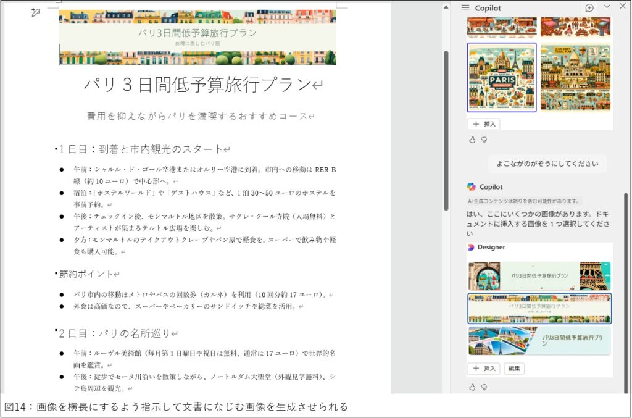Start a new Copilot chat with the plus icon
Viewport: 632px width, 418px height.
click(x=591, y=7)
